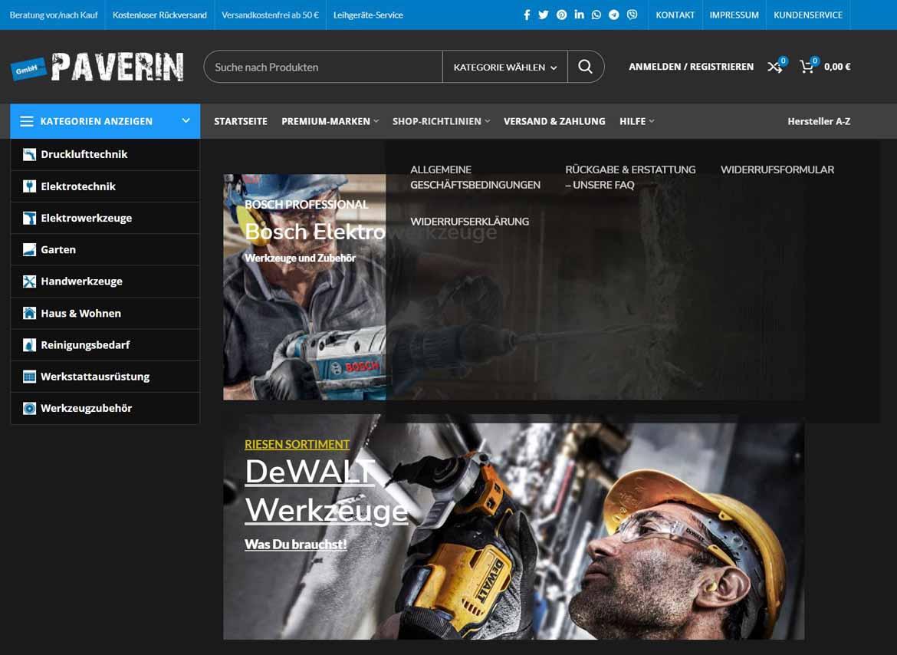This screenshot has width=897, height=655.
Task: Click the cart total 0,00 €
Action: pyautogui.click(x=837, y=67)
